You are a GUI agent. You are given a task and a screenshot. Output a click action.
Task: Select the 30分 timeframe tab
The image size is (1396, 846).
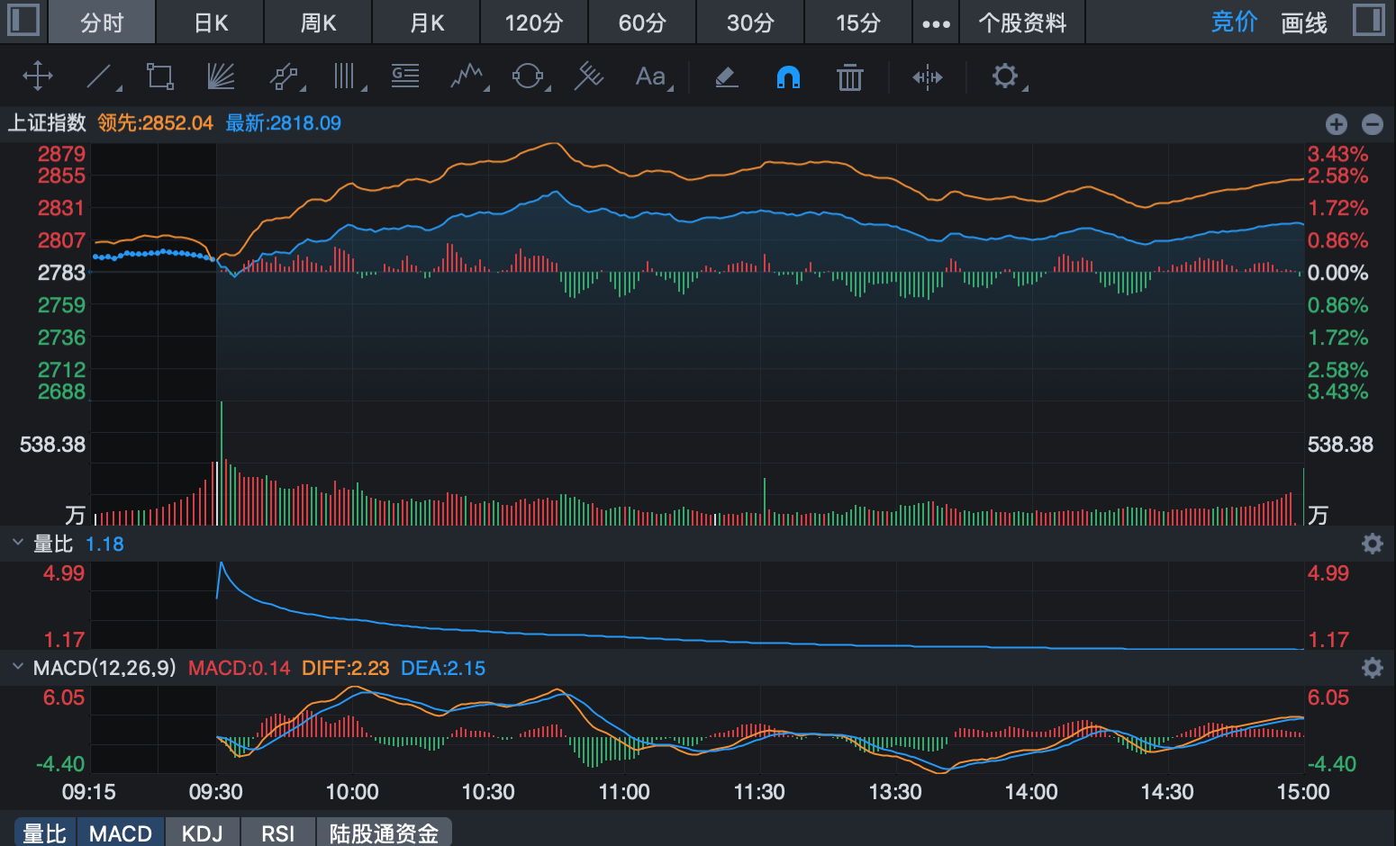coord(750,22)
